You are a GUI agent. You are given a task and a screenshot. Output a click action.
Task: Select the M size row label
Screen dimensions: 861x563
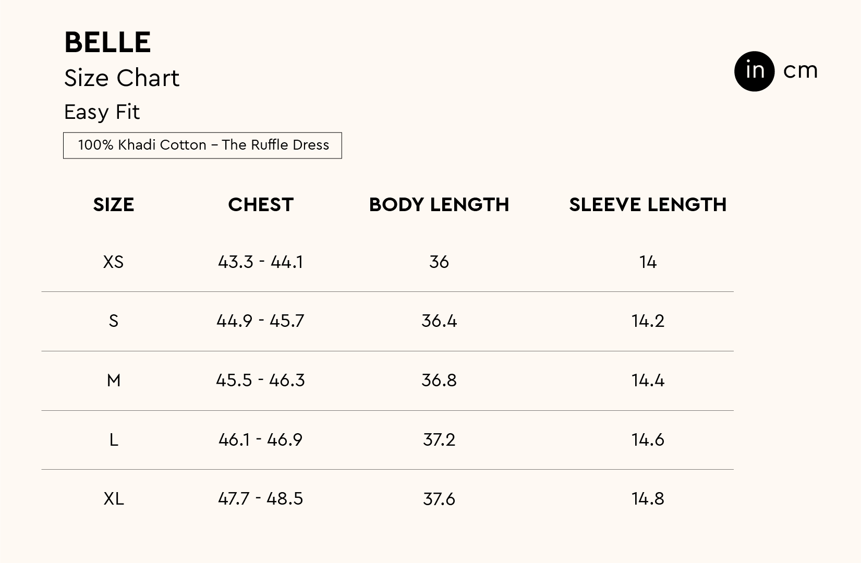[114, 381]
